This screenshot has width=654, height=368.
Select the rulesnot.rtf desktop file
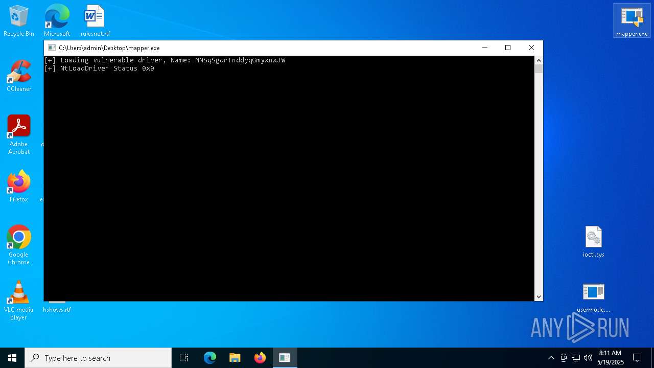[95, 21]
